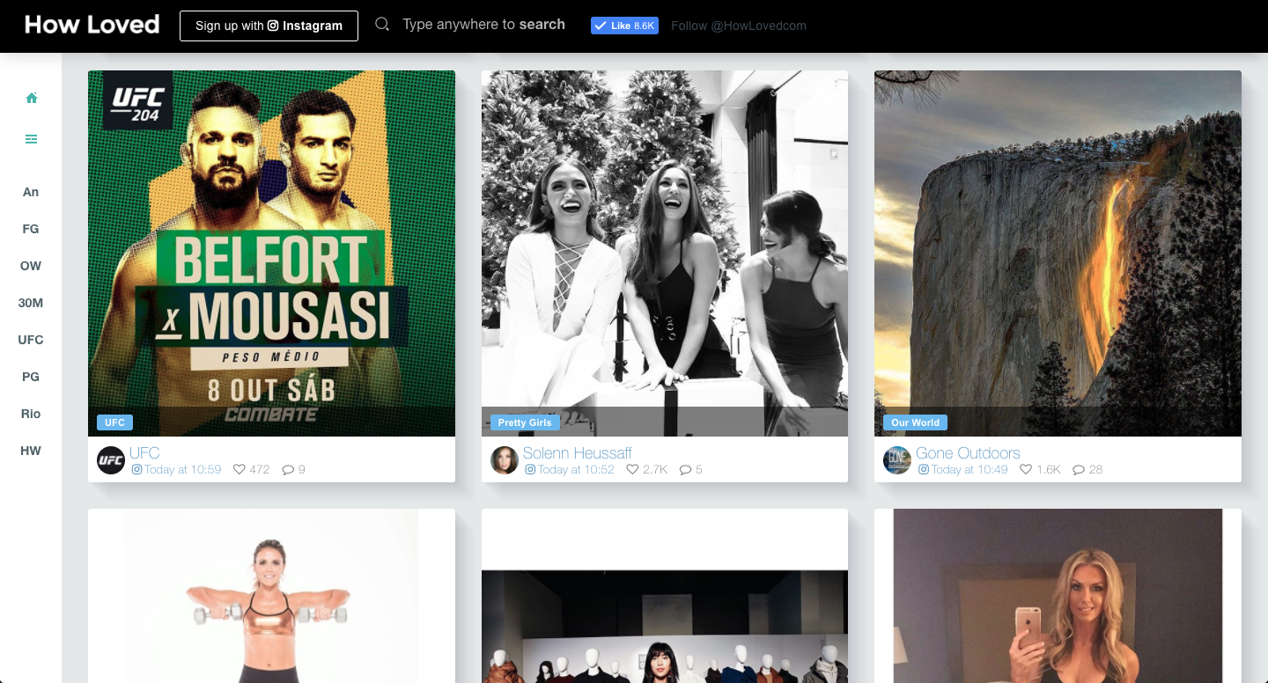Screen dimensions: 1268x683
Task: Open the sidebar list menu icon
Action: pos(32,139)
